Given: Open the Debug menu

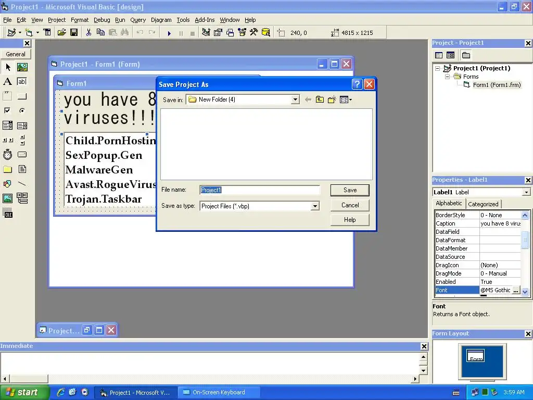Looking at the screenshot, I should [x=102, y=20].
